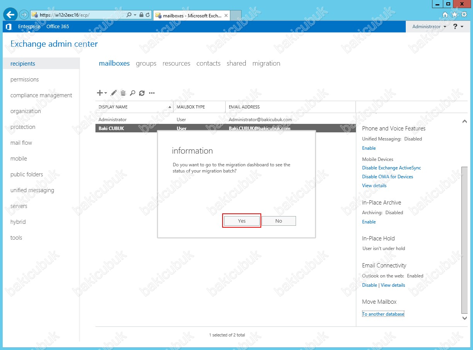Click the refresh icon in address bar
This screenshot has width=473, height=350.
coord(148,15)
